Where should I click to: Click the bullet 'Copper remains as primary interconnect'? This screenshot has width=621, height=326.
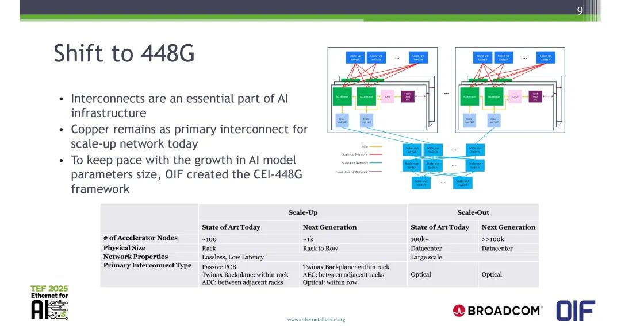(189, 137)
